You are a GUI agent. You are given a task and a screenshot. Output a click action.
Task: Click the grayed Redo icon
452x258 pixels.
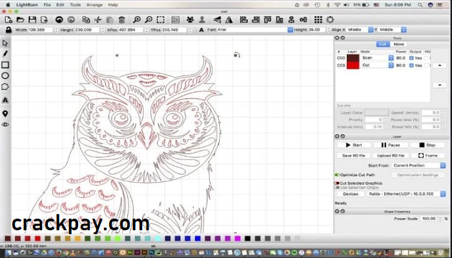coord(71,19)
